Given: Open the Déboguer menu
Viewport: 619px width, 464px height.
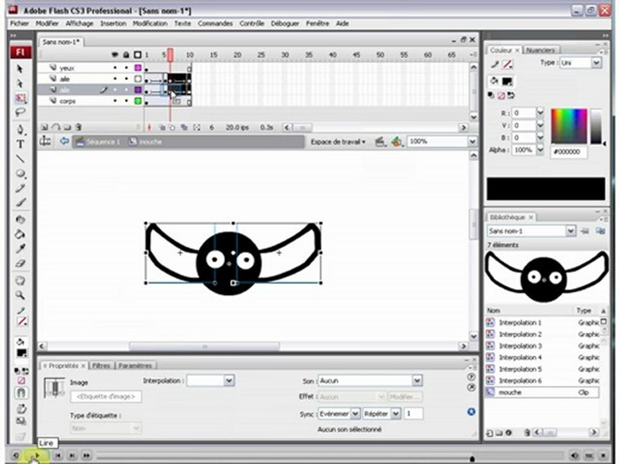Looking at the screenshot, I should point(285,24).
